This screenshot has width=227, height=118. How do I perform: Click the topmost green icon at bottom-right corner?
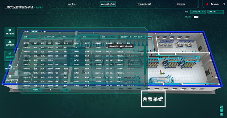[221, 107]
